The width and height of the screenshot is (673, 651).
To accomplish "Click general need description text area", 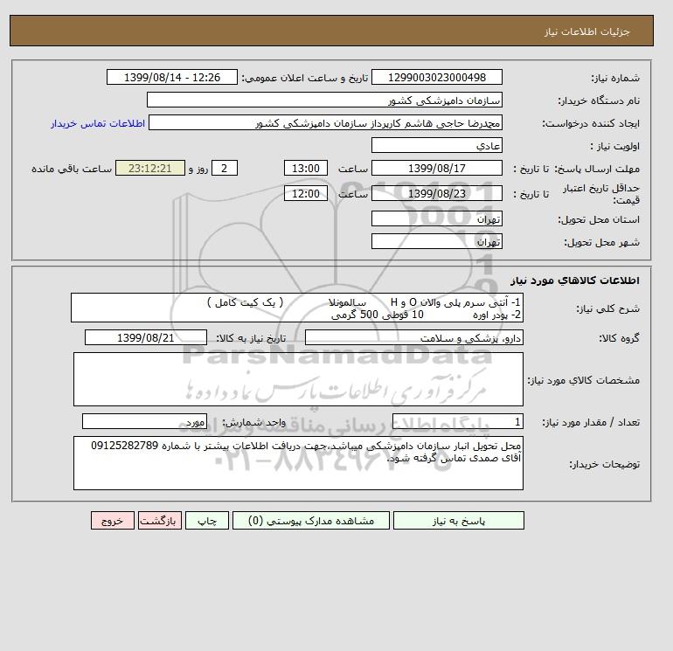I will click(x=297, y=308).
